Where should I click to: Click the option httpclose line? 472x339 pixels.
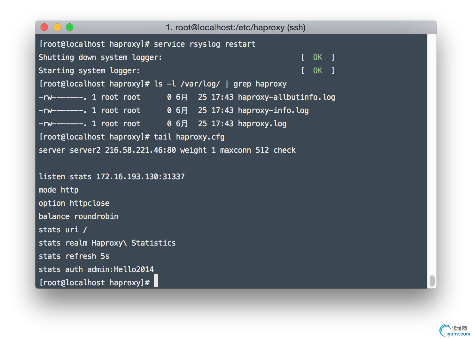click(x=74, y=203)
